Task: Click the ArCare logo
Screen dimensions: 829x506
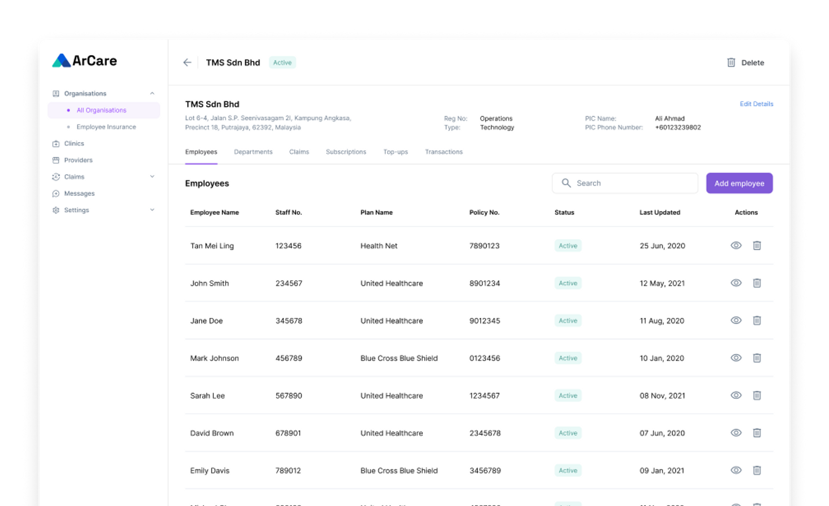Action: [85, 61]
